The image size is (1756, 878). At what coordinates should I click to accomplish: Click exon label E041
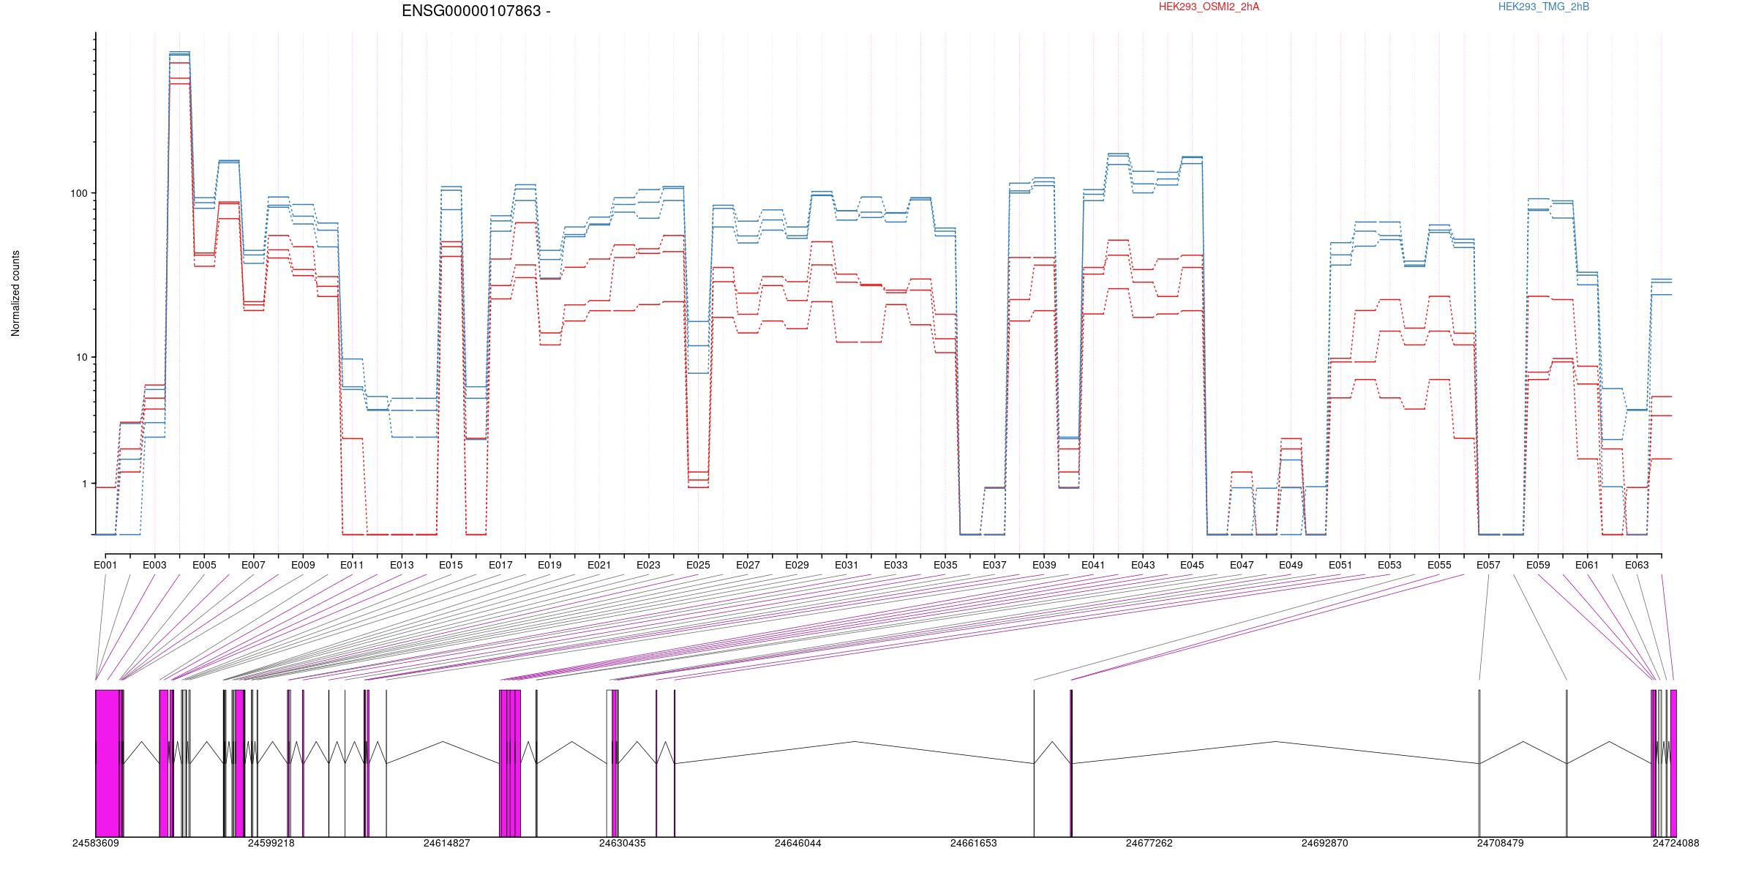(x=1093, y=565)
